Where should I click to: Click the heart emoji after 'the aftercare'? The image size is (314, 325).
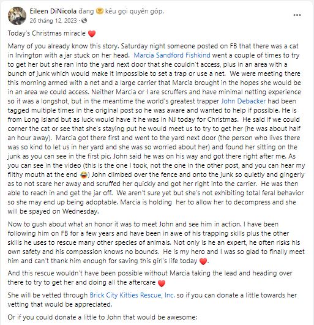click(x=162, y=283)
